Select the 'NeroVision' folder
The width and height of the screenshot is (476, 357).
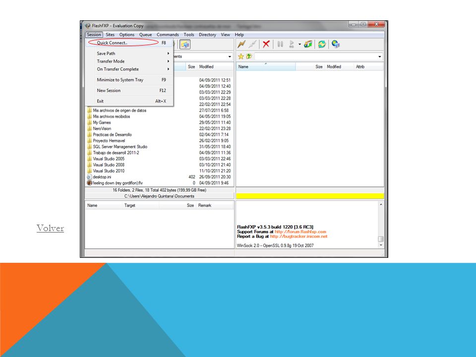pyautogui.click(x=102, y=129)
